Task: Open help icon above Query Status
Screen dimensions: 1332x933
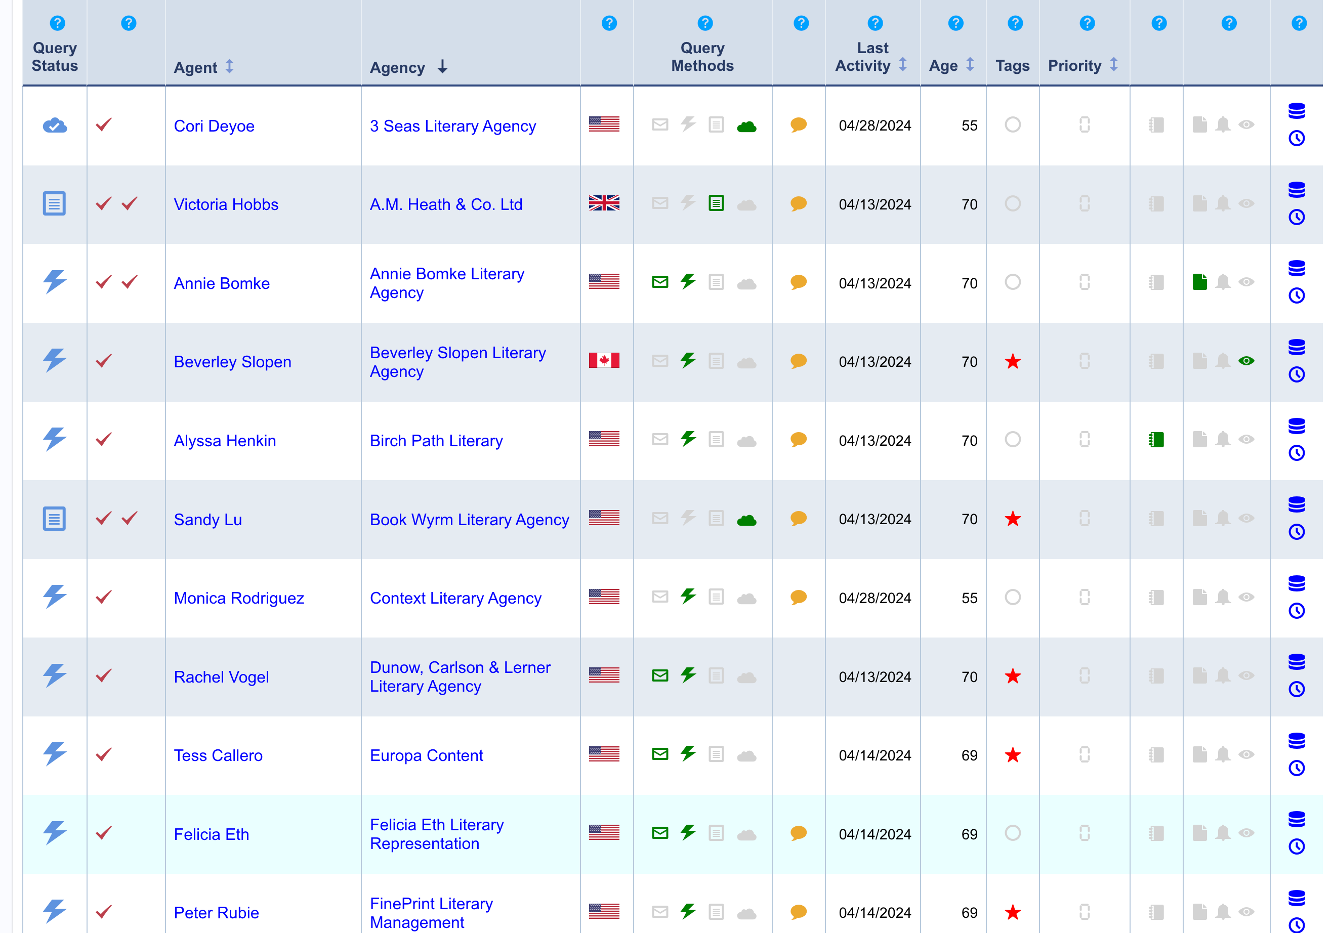Action: point(57,23)
